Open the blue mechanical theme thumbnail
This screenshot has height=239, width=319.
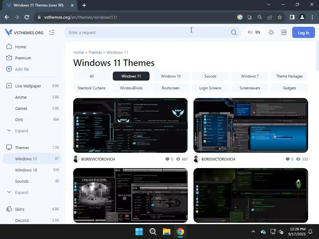(251, 125)
